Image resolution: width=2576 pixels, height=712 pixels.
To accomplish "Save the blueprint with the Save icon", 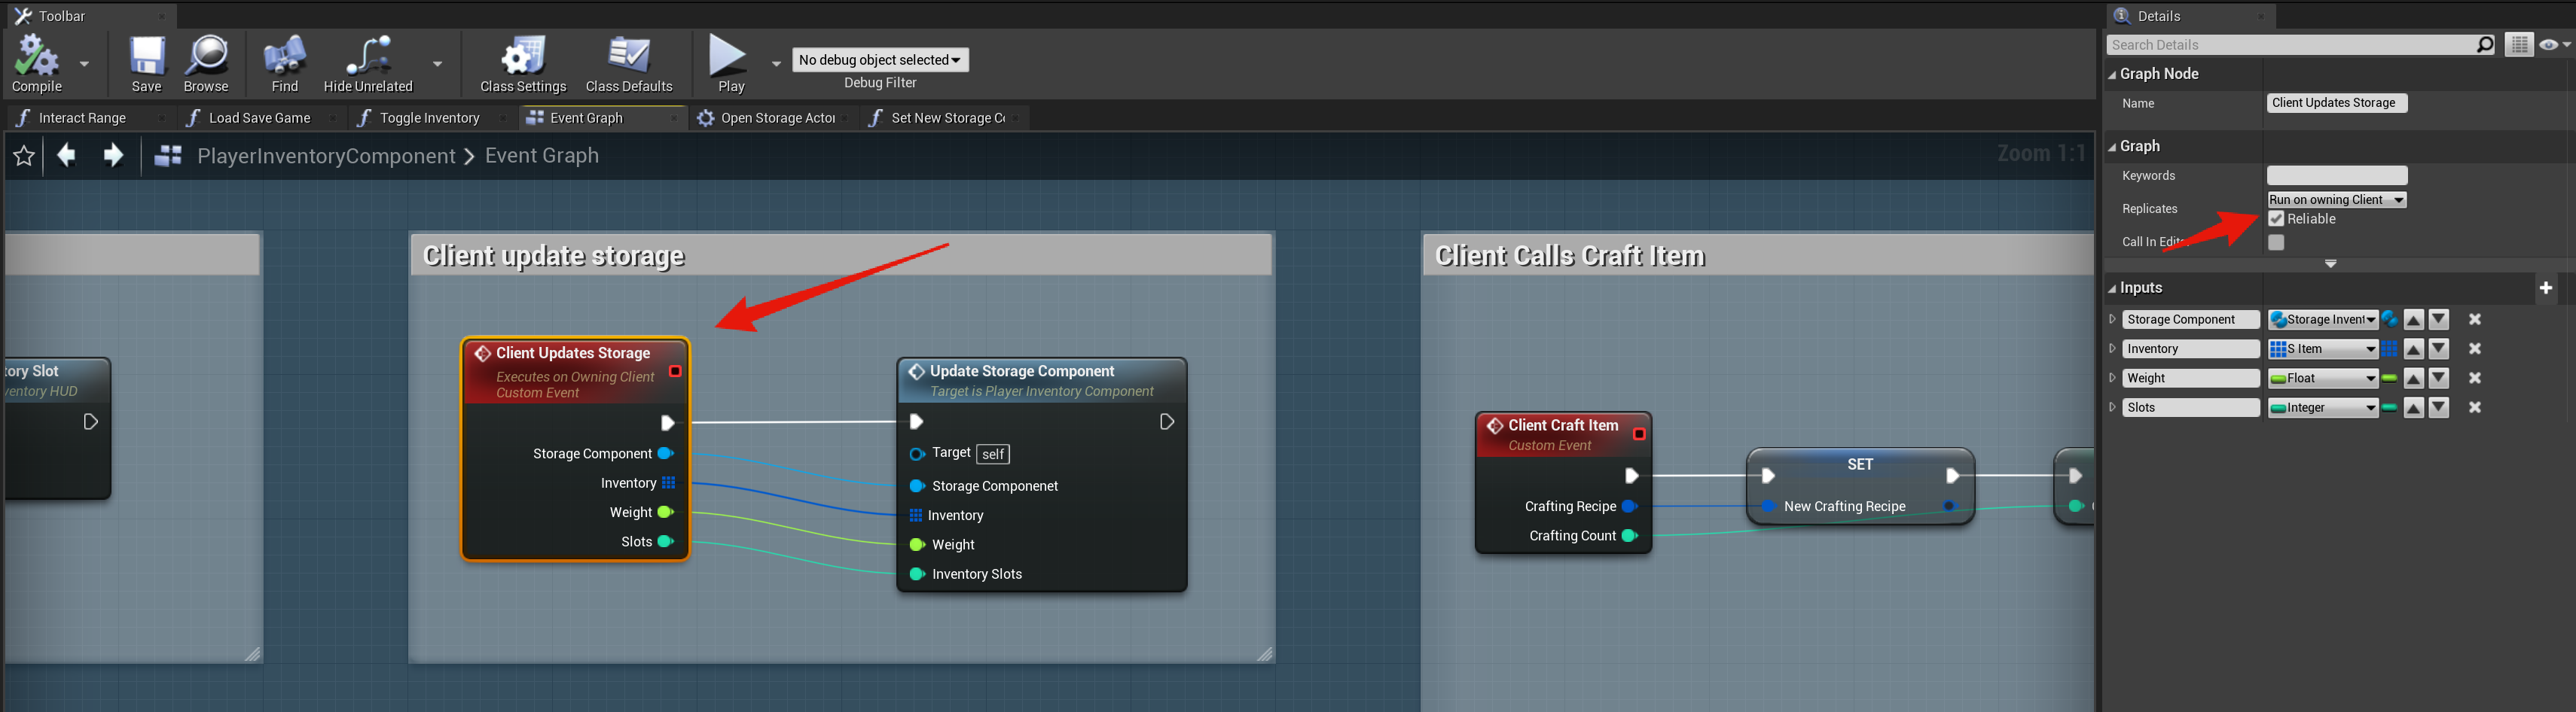I will pyautogui.click(x=147, y=64).
